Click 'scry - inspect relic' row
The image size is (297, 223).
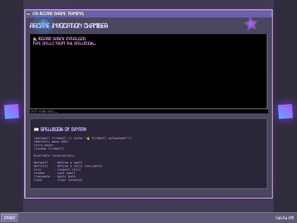tap(57, 170)
